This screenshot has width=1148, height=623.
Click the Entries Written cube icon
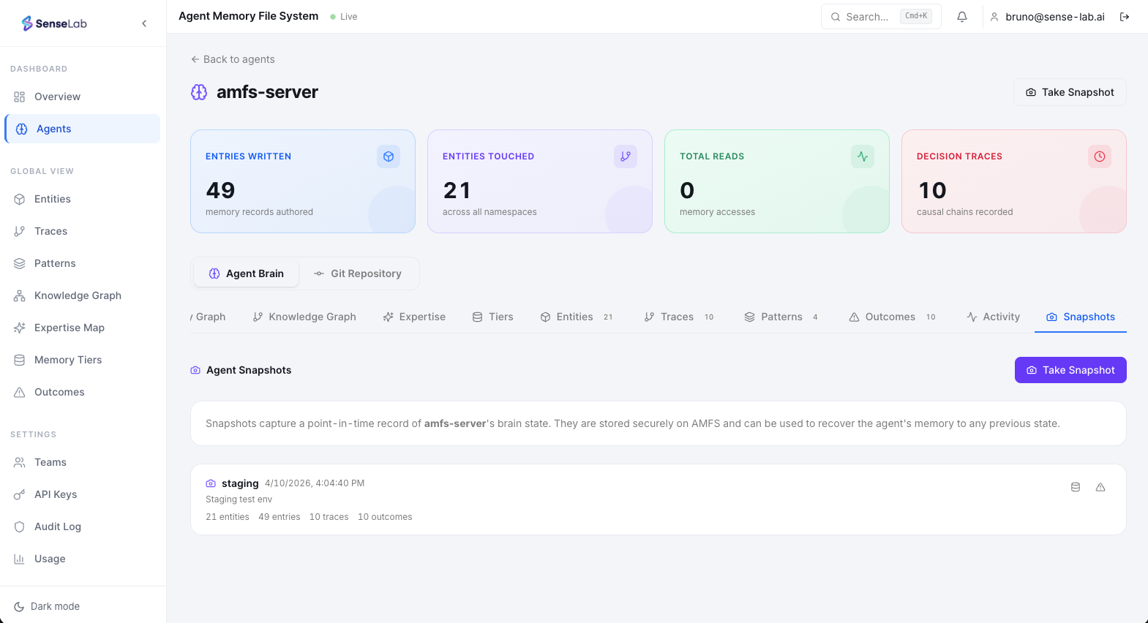(389, 156)
